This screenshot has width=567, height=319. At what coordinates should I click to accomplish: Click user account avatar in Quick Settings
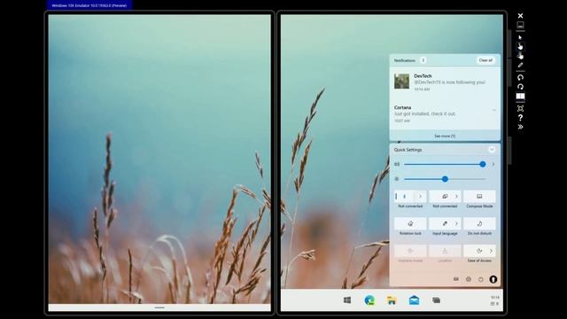493,279
